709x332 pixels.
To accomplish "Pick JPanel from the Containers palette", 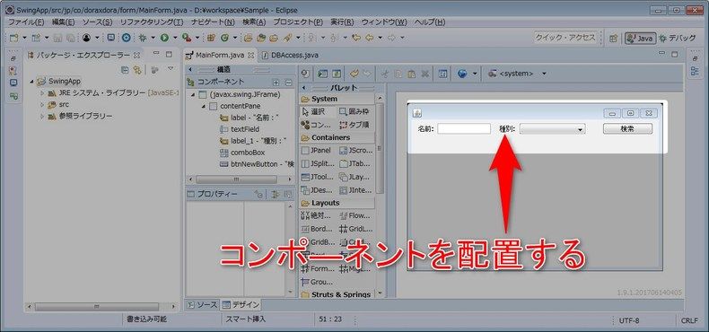I will point(317,150).
